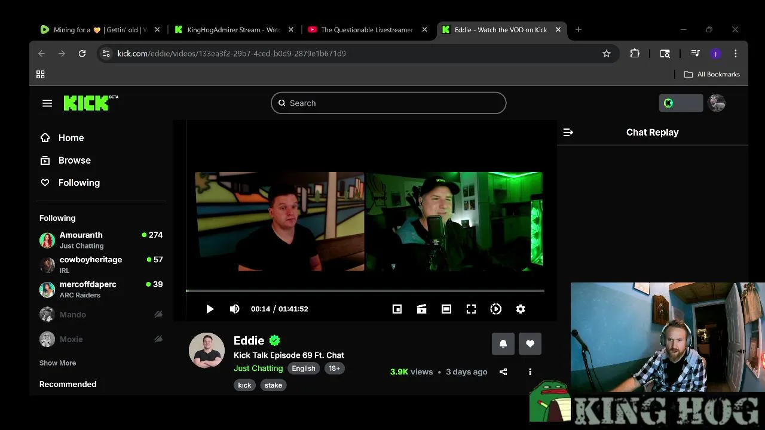The height and width of the screenshot is (430, 765).
Task: Open the user profile avatar menu
Action: pos(717,103)
